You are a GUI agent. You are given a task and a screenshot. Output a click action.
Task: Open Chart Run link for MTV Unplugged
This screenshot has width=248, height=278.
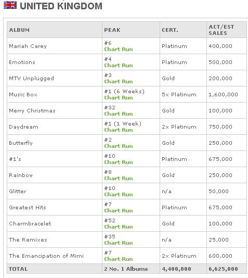point(119,81)
